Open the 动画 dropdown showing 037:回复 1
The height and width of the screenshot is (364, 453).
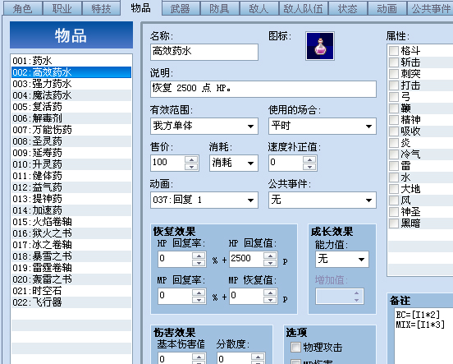tap(204, 200)
